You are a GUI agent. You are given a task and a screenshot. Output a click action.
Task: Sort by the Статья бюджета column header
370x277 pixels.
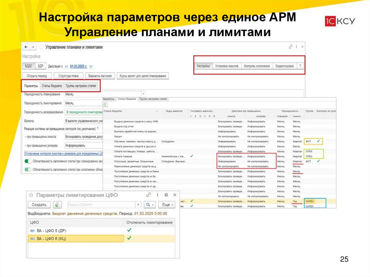click(131, 111)
